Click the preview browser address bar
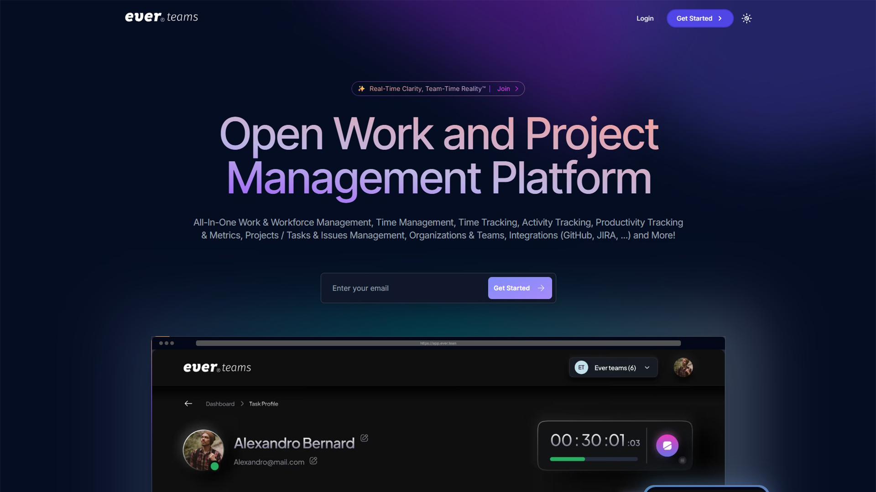The image size is (876, 492). pos(438,343)
